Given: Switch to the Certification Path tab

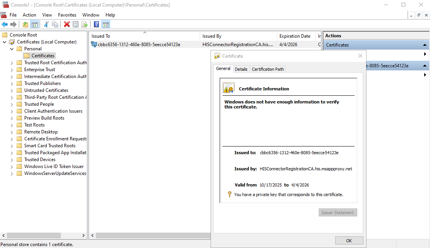Looking at the screenshot, I should pos(268,69).
